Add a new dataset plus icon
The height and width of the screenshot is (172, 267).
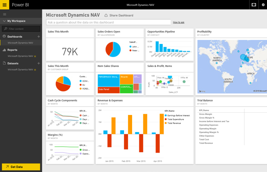click(39, 63)
